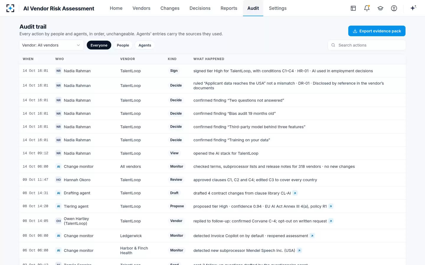The width and height of the screenshot is (425, 265).
Task: Open the Vendor: All vendors dropdown
Action: tap(51, 45)
